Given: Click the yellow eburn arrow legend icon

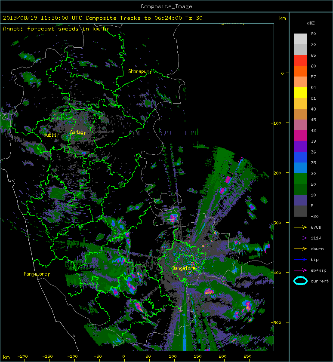Looking at the screenshot, I should pyautogui.click(x=300, y=249).
